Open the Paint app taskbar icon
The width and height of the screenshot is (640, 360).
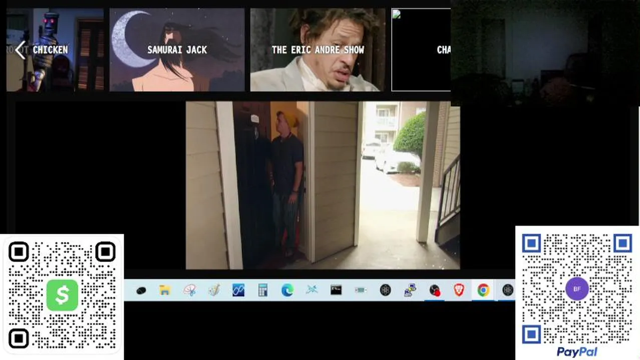point(214,290)
